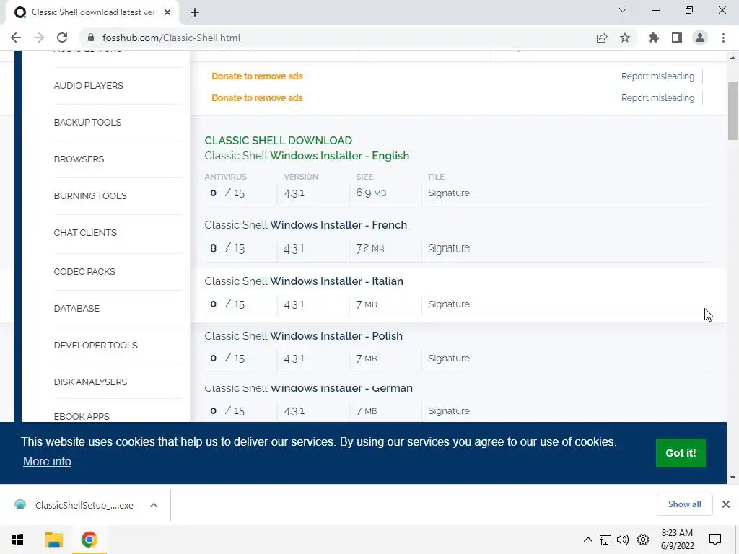This screenshot has height=554, width=739.
Task: Open the AUDIO PLAYERS category
Action: point(88,86)
